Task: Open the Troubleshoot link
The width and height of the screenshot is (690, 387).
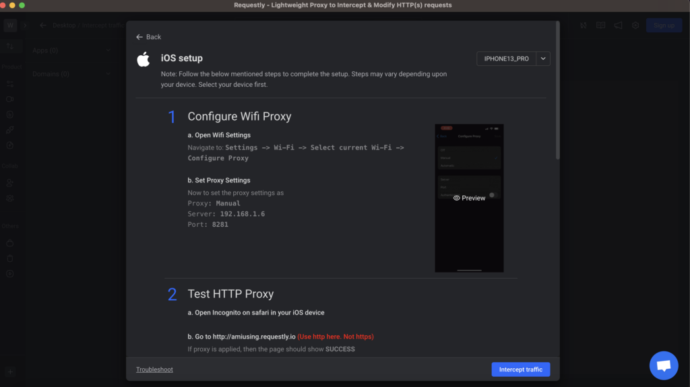Action: (x=154, y=370)
